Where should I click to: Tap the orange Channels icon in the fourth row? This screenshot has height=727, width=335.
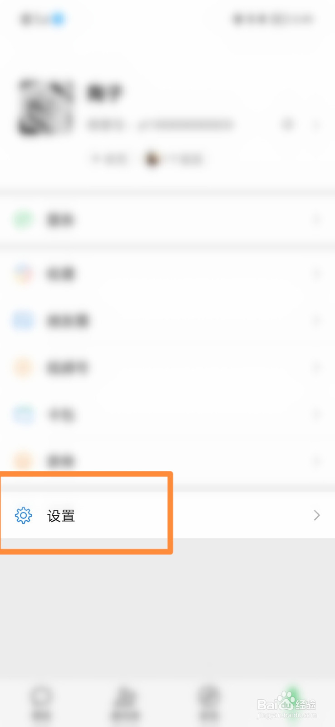[x=23, y=368]
